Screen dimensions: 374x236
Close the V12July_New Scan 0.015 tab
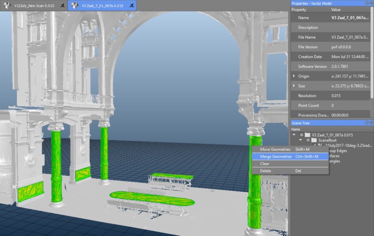coord(62,6)
